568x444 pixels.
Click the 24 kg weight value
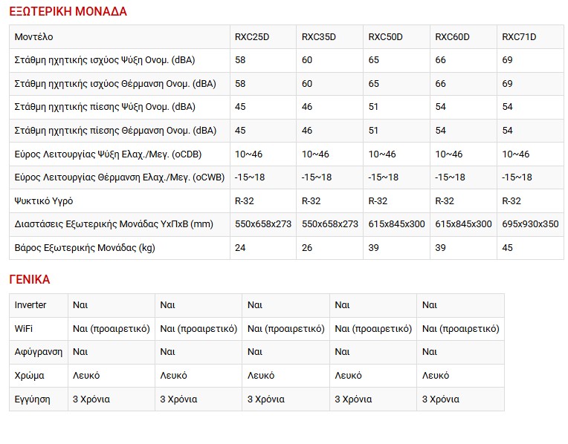point(240,248)
